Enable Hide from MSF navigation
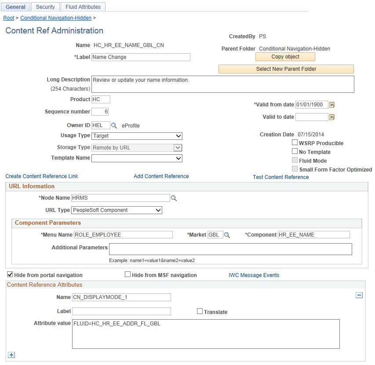 pos(127,274)
